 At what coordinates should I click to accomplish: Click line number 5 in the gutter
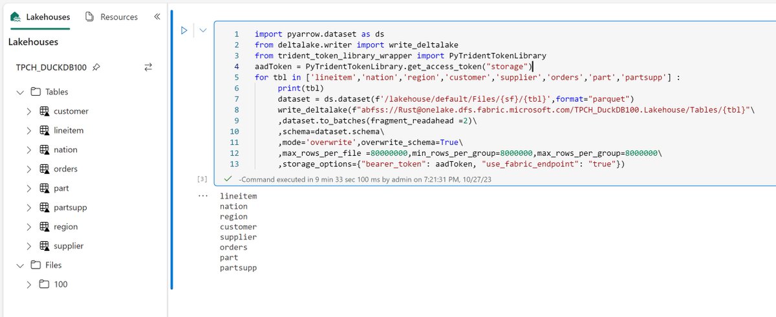point(236,77)
